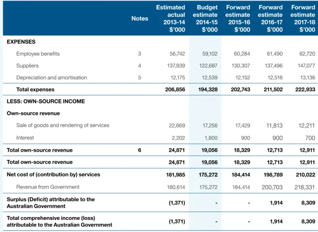The height and width of the screenshot is (232, 318).
Task: Click the Forward estimate 2015-16 header
Action: point(238,19)
